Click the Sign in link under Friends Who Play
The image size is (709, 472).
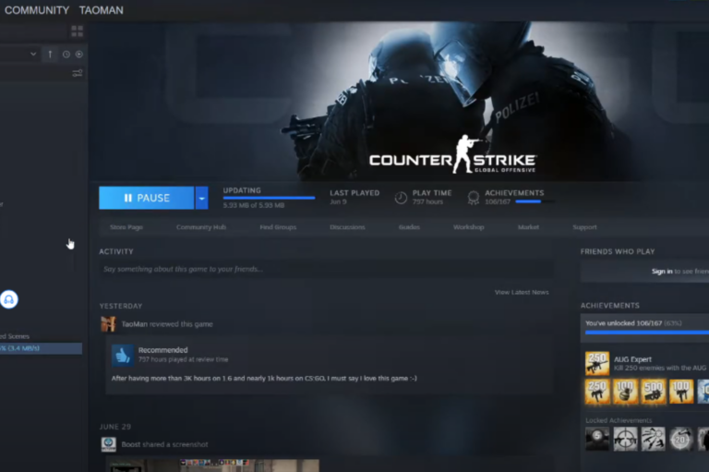pos(662,271)
